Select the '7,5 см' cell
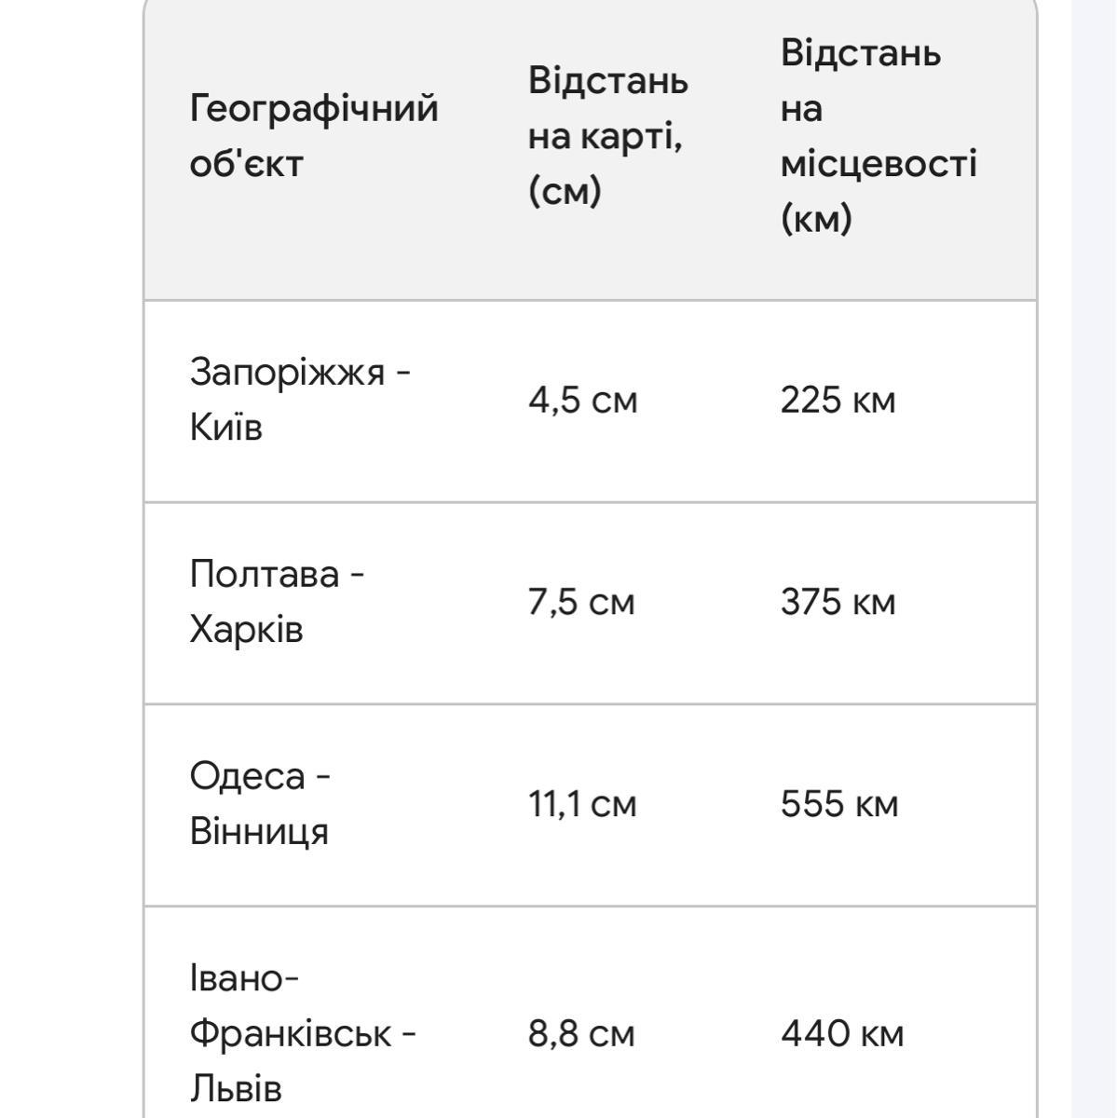1117x1118 pixels. coord(581,602)
